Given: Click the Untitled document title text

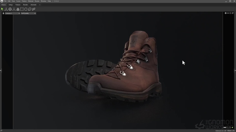Looking at the screenshot, I should coord(56,1).
